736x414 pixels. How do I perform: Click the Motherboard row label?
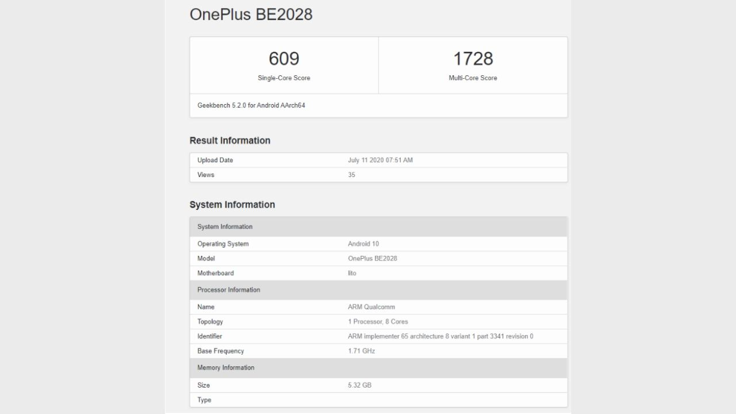(216, 273)
